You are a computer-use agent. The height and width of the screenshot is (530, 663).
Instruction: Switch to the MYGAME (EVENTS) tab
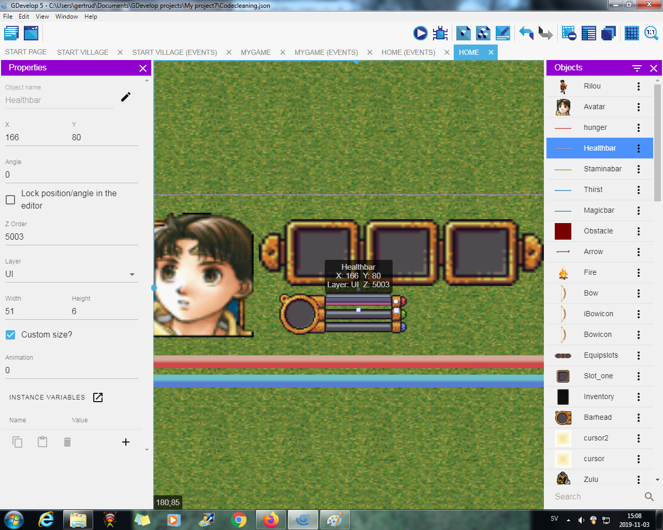326,52
